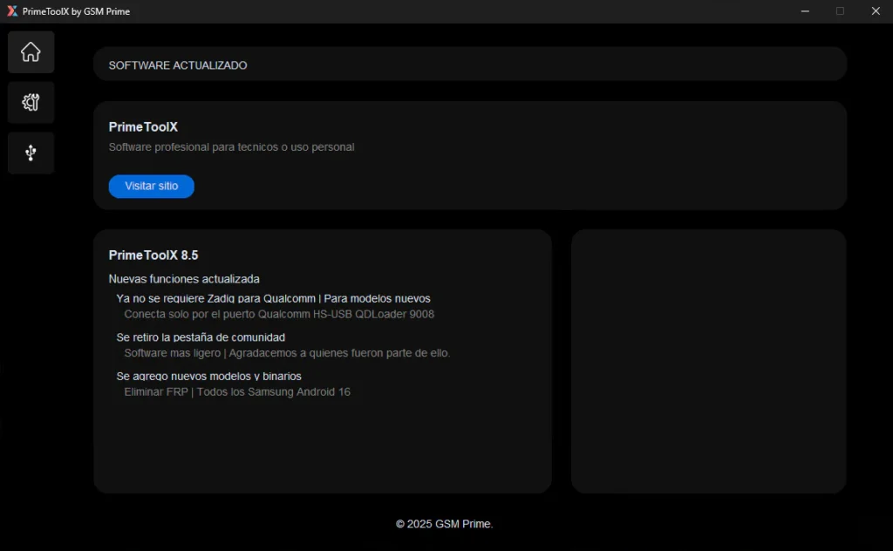Click the Eliminar FRP Samsung Android 16 line
893x551 pixels.
click(x=237, y=392)
